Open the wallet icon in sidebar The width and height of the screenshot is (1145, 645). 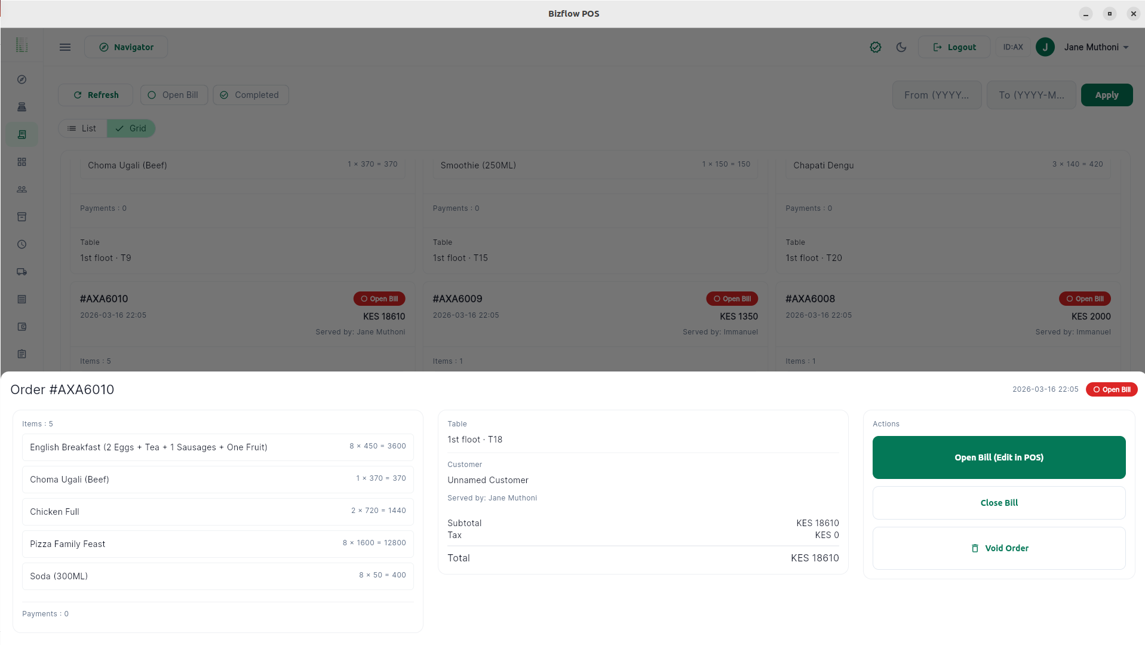coord(22,327)
